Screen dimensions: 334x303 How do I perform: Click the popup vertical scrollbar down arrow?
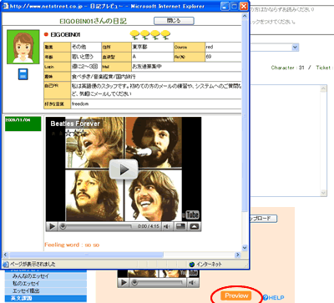(245, 247)
